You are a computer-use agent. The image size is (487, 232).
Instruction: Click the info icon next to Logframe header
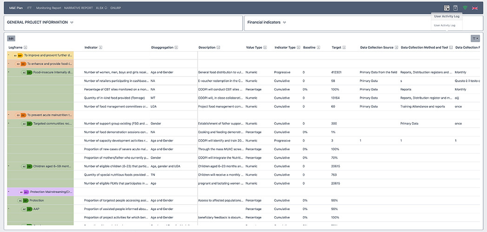click(26, 47)
